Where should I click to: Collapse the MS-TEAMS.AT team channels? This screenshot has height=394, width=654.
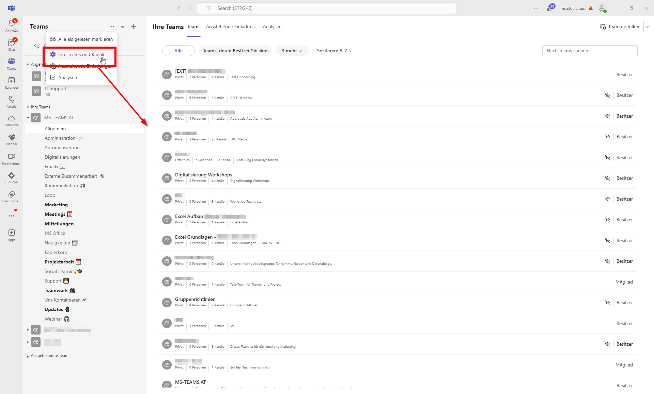click(x=28, y=118)
